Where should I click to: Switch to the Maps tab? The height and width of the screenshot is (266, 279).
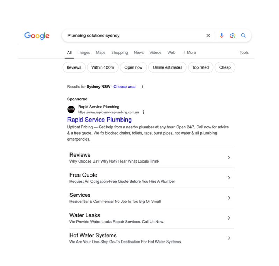tap(101, 52)
